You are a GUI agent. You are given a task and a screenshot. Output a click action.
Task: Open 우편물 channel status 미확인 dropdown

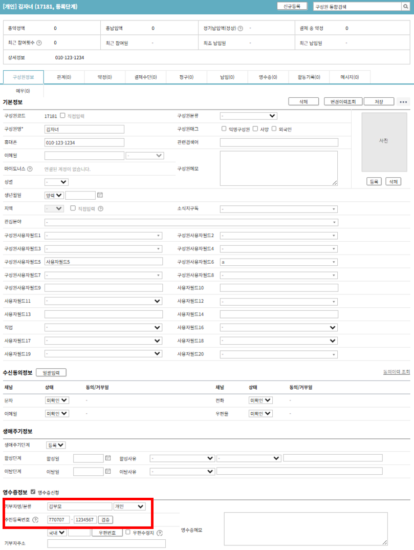point(260,414)
